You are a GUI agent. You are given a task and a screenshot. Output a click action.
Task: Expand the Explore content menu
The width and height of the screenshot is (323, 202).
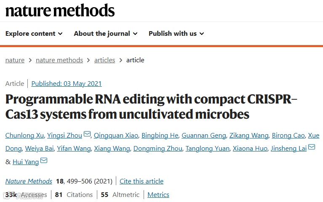(34, 33)
